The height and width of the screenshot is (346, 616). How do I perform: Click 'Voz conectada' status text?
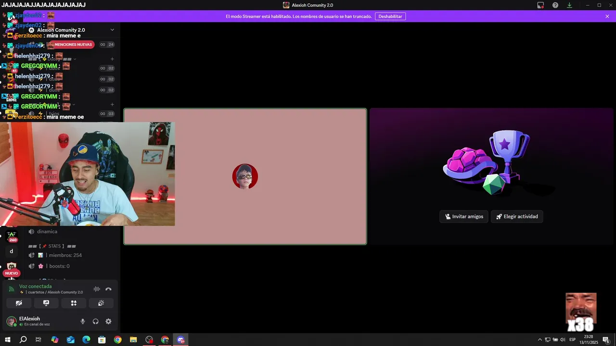pos(35,286)
